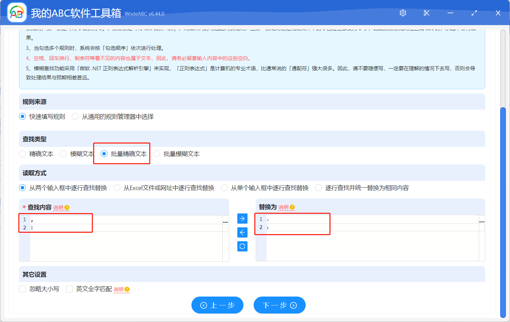This screenshot has height=322, width=510.
Task: Click left arrow between the text boxes
Action: [242, 232]
